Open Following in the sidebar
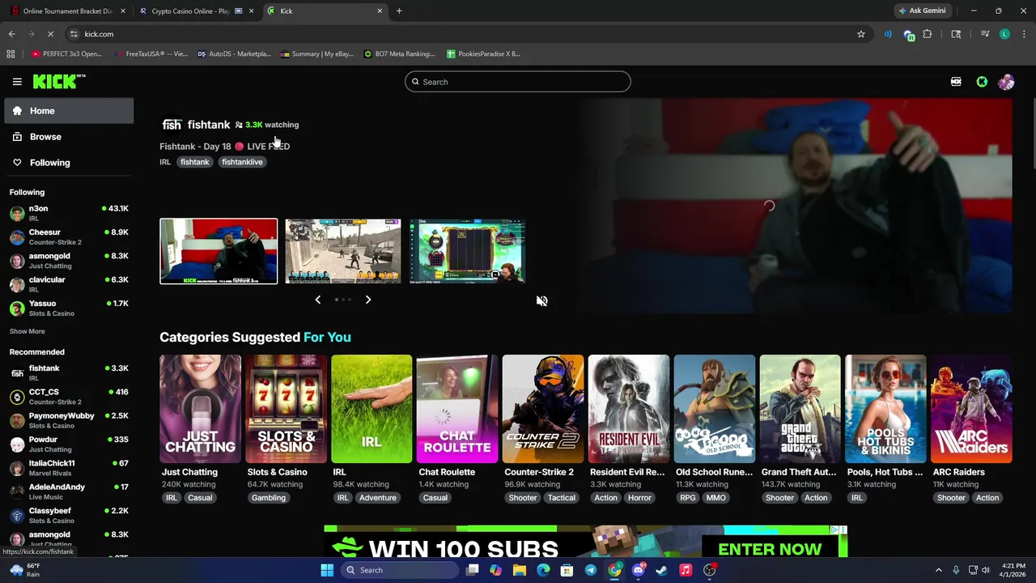 click(69, 163)
